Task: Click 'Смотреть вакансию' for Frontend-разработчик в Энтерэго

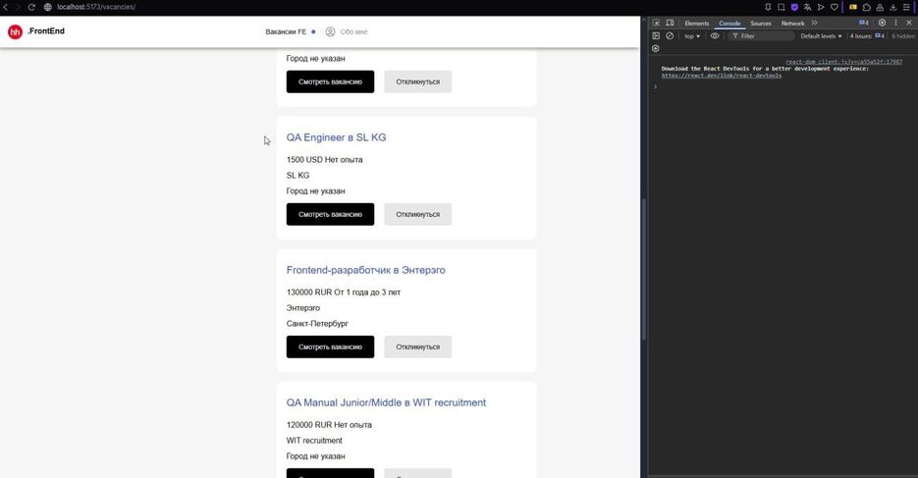Action: tap(330, 346)
